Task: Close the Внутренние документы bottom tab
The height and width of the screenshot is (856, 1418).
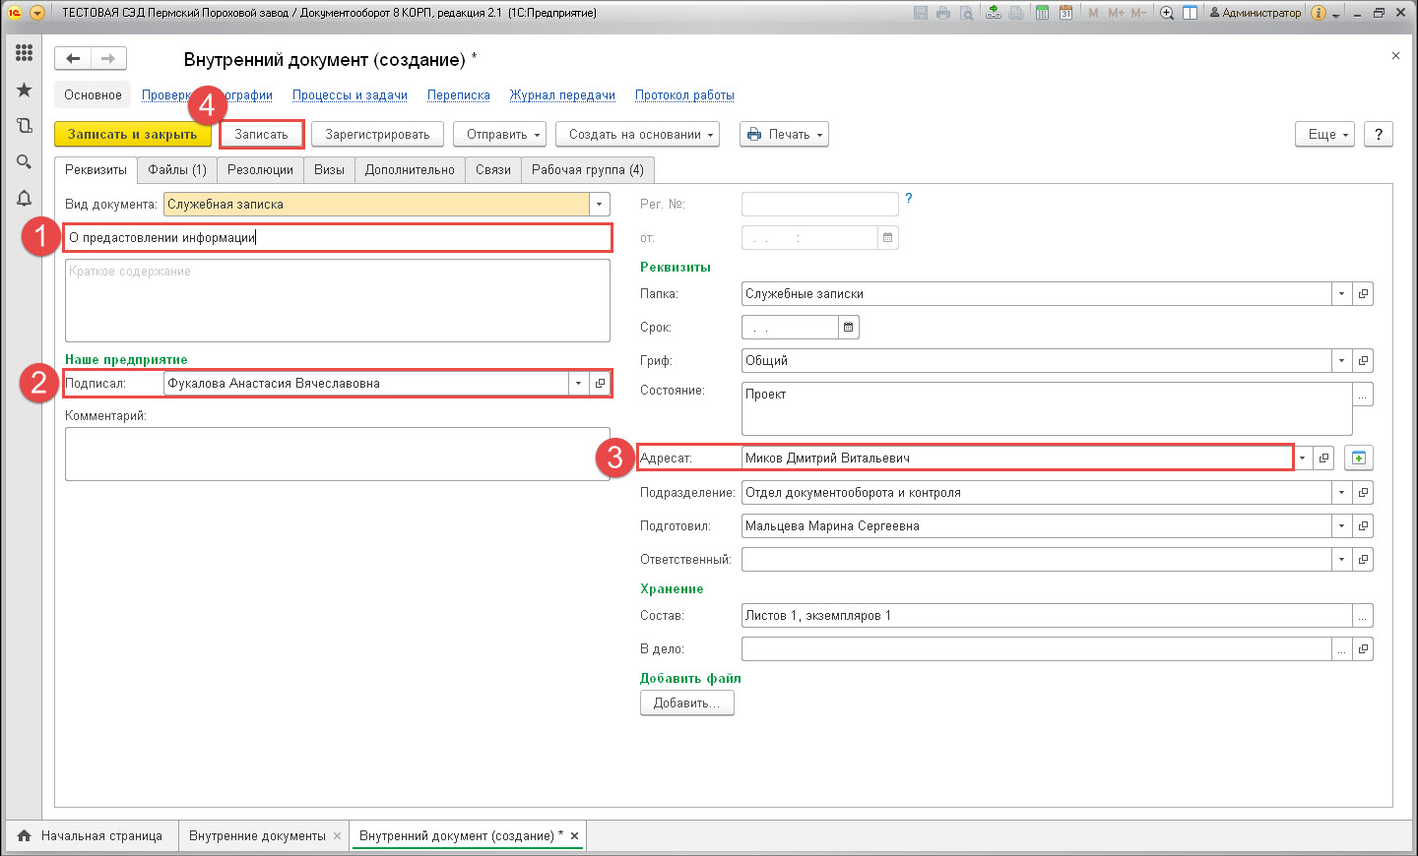Action: pyautogui.click(x=337, y=835)
